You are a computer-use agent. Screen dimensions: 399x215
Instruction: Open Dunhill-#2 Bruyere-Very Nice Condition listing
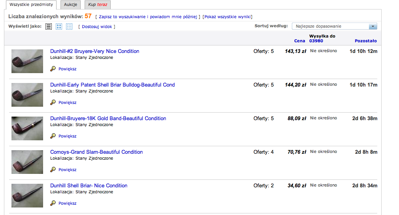tap(95, 51)
